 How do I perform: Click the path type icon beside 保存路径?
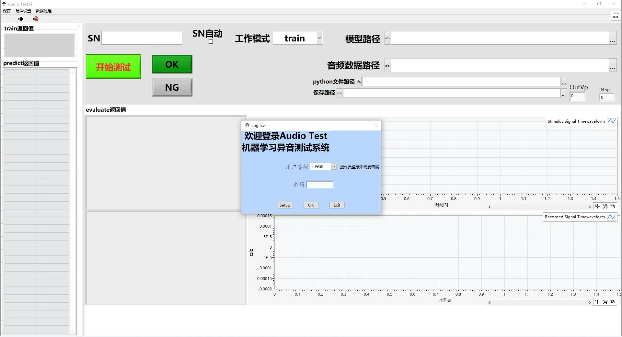pos(340,93)
